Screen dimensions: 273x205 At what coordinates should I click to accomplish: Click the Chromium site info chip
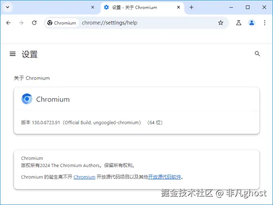[x=61, y=23]
